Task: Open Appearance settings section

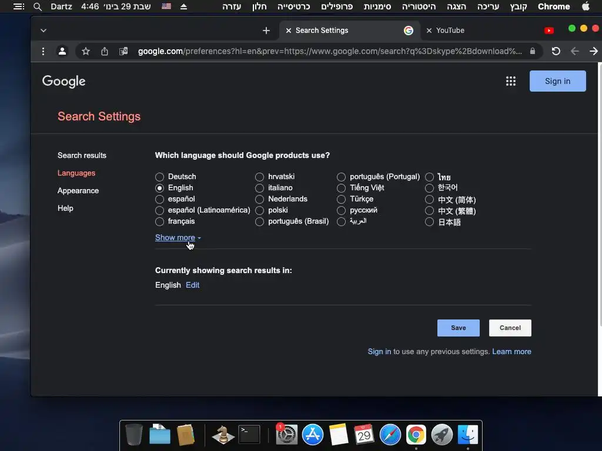Action: click(x=78, y=191)
